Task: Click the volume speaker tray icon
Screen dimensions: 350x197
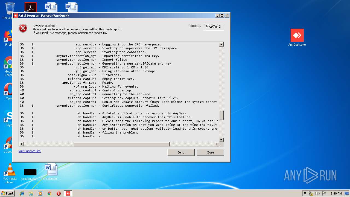Action: [317, 193]
